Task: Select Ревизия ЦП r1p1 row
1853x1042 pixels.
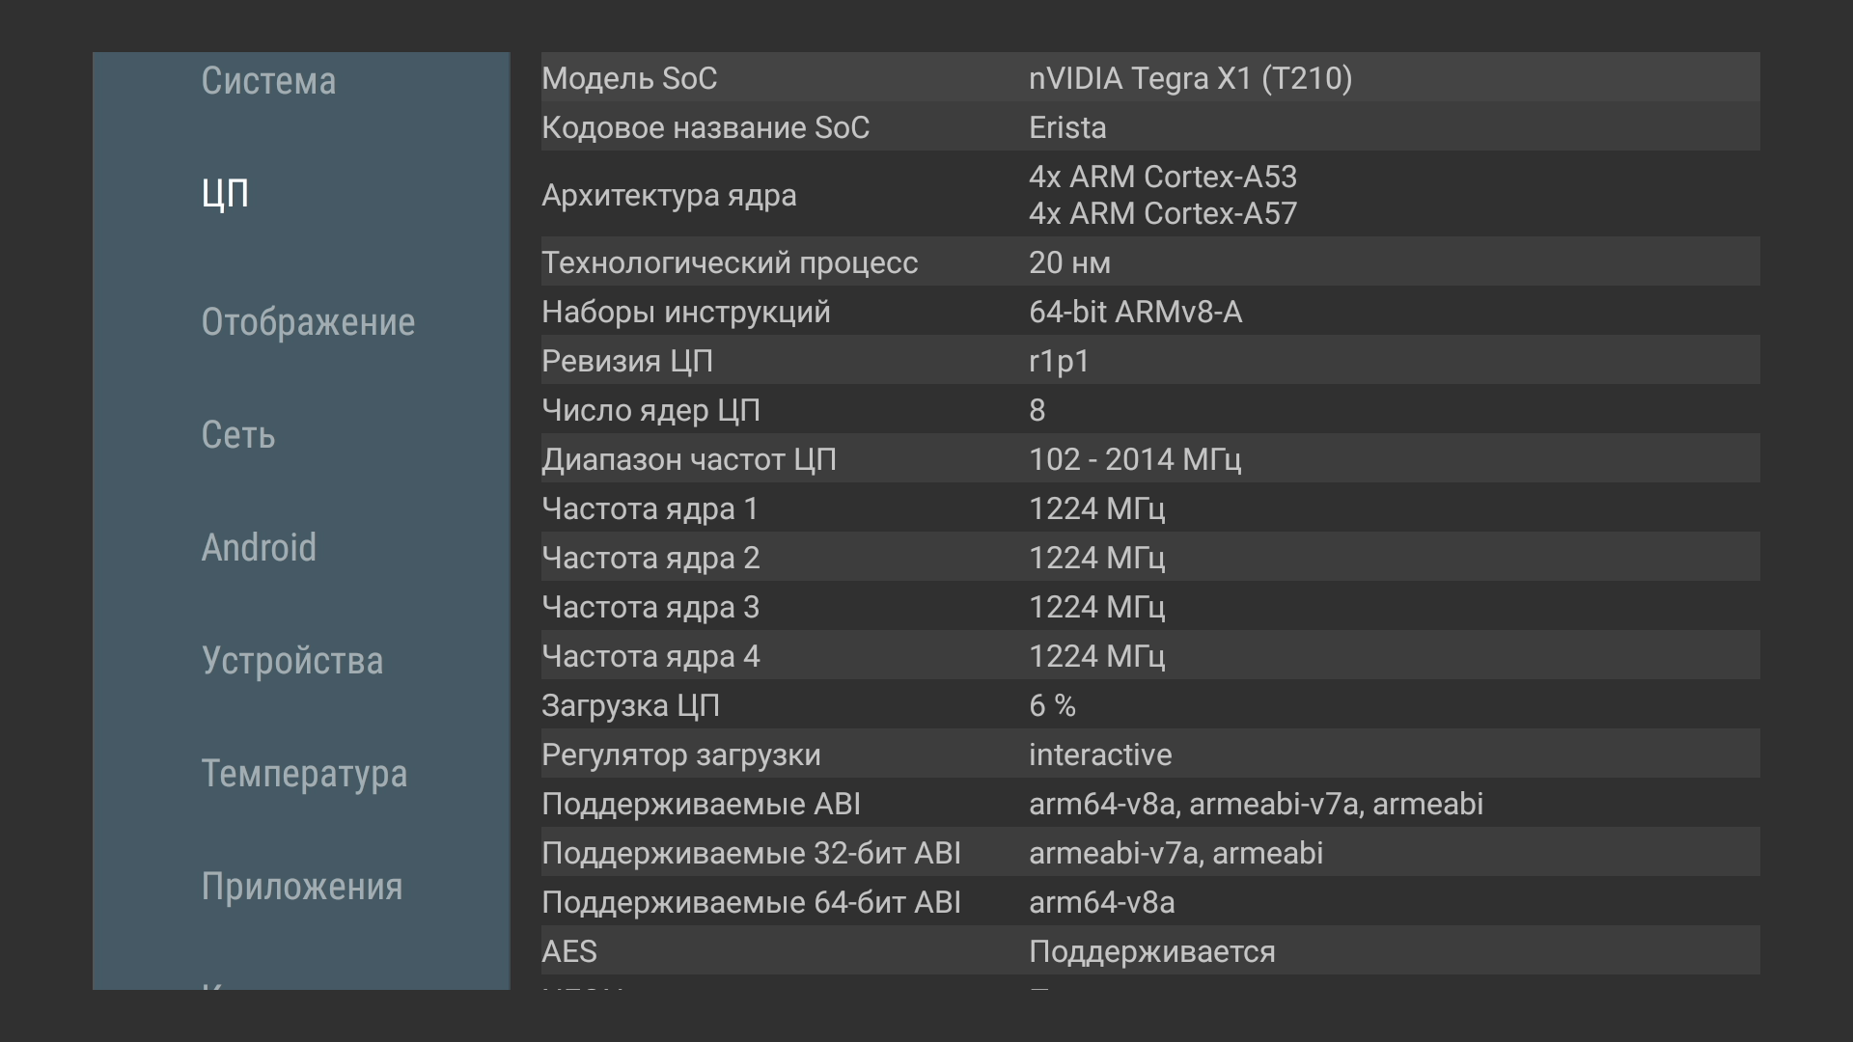Action: click(1148, 361)
